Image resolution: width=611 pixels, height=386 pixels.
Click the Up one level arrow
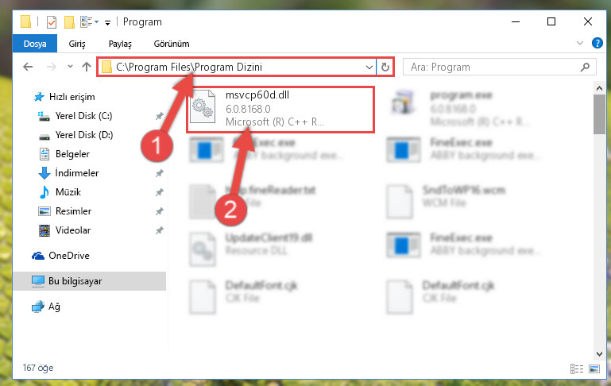(87, 67)
